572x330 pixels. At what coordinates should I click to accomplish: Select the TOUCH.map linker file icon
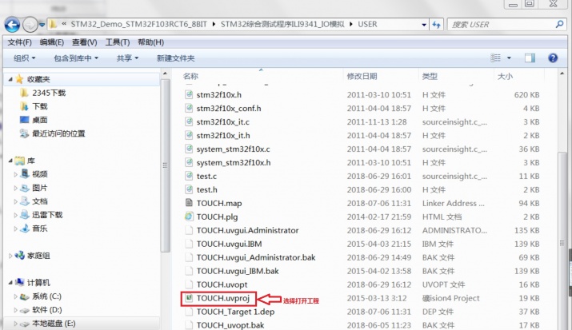point(189,203)
